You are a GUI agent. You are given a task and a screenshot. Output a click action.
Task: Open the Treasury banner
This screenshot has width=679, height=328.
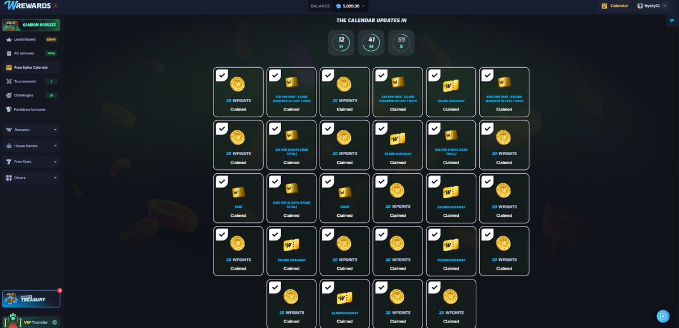click(x=31, y=299)
